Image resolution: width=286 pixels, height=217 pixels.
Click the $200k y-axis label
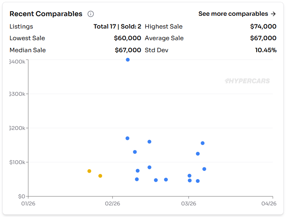click(x=17, y=128)
